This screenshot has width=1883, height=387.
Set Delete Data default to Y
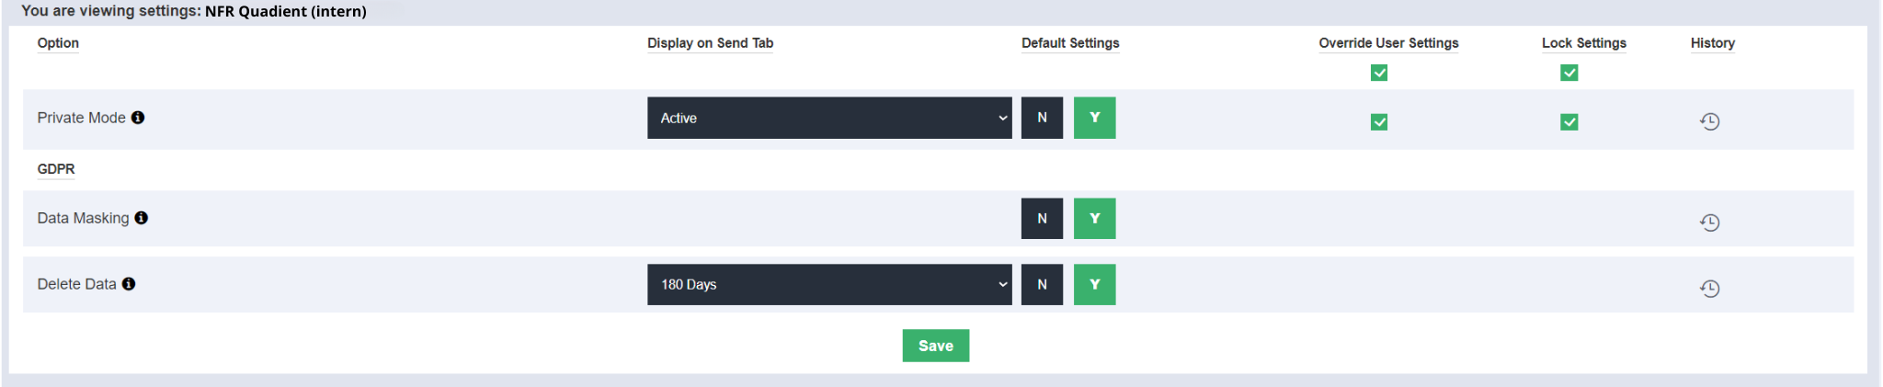pyautogui.click(x=1094, y=285)
